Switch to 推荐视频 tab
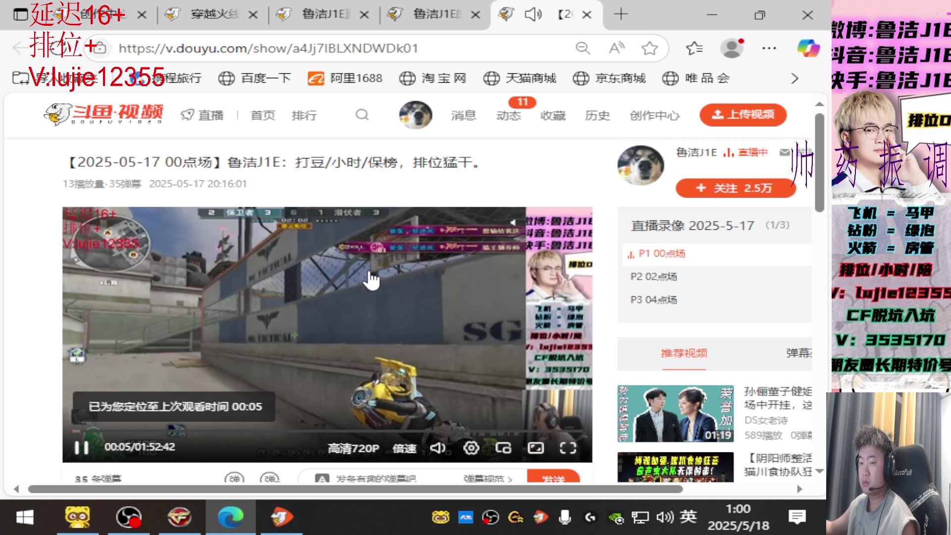This screenshot has width=951, height=535. click(684, 353)
